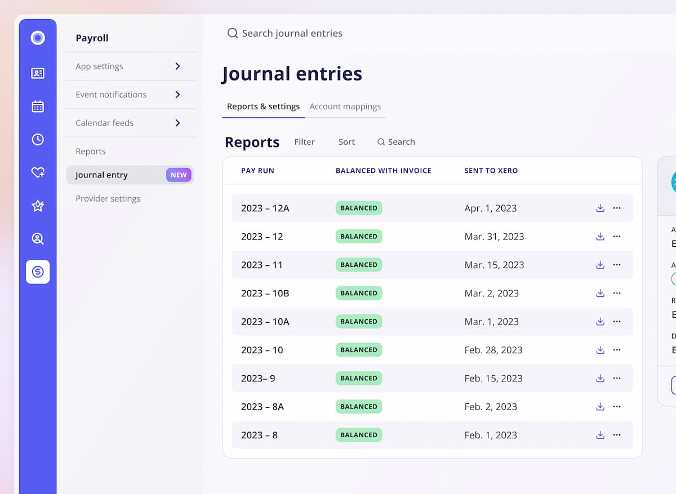Image resolution: width=676 pixels, height=494 pixels.
Task: Open the star icon in sidebar
Action: click(38, 206)
